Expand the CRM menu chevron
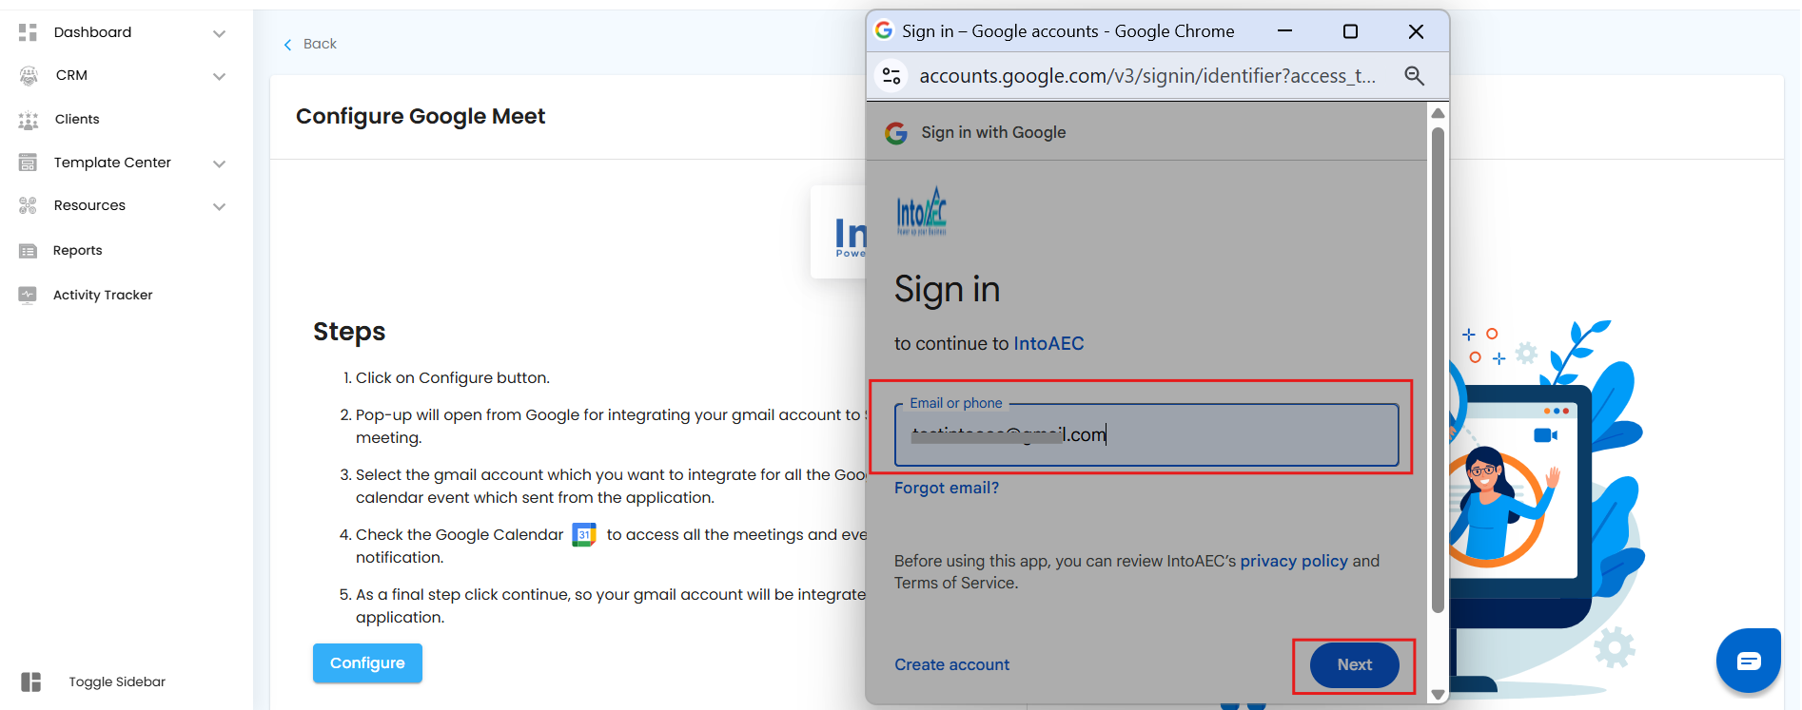Image resolution: width=1802 pixels, height=710 pixels. pyautogui.click(x=220, y=76)
